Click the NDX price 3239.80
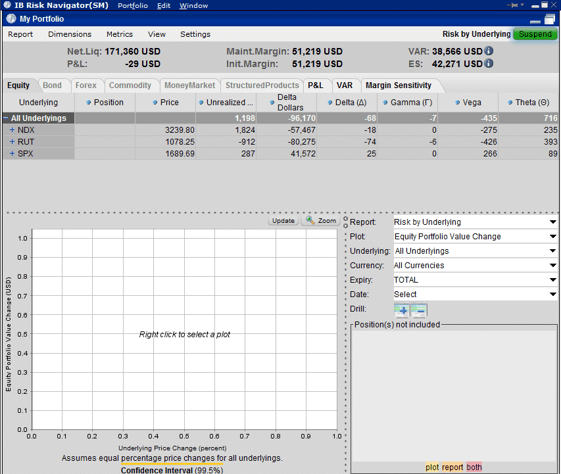 [x=180, y=130]
